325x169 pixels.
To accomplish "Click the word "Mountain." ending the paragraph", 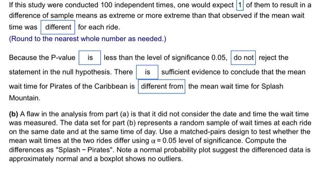I will [x=25, y=98].
